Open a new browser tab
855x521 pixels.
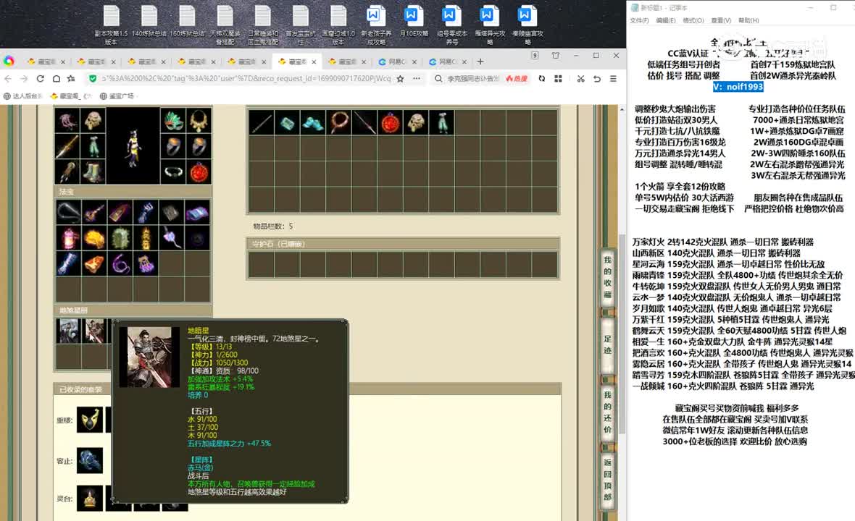coord(480,62)
